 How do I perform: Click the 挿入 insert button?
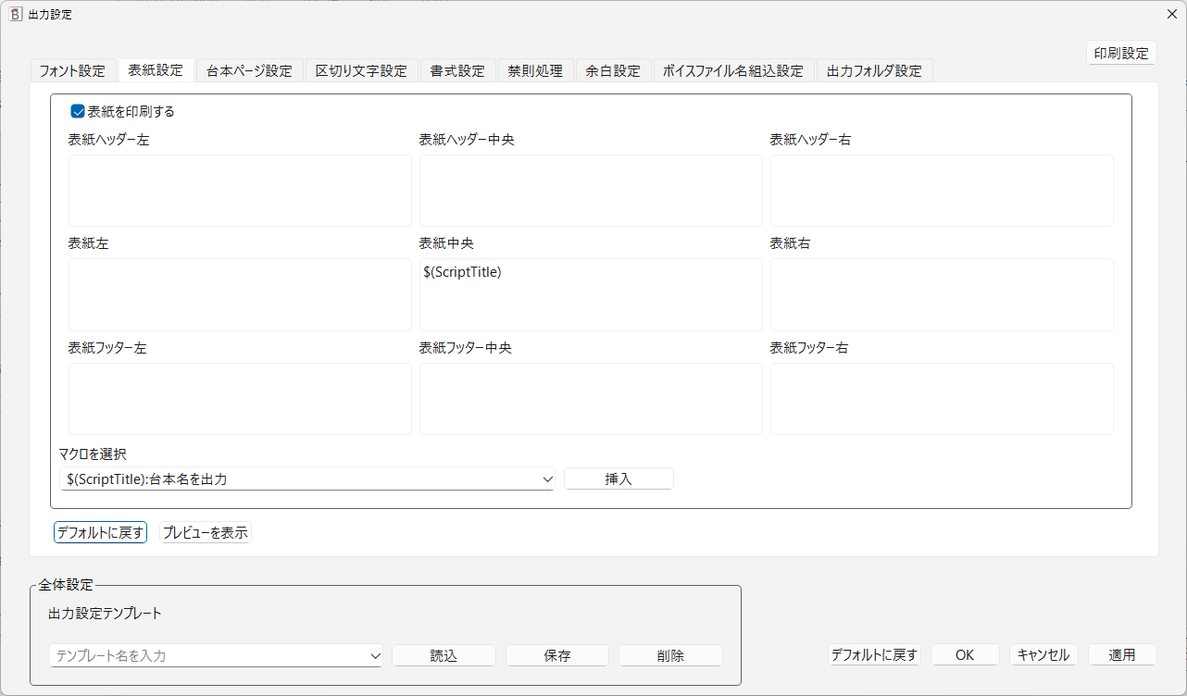[x=618, y=478]
